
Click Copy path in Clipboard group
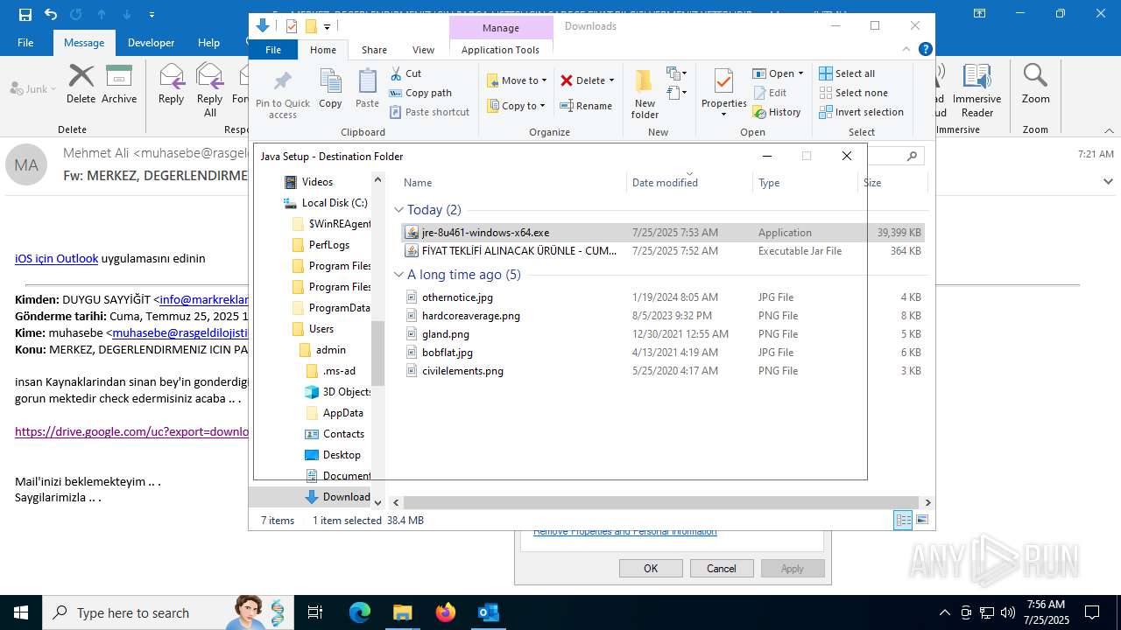click(421, 93)
